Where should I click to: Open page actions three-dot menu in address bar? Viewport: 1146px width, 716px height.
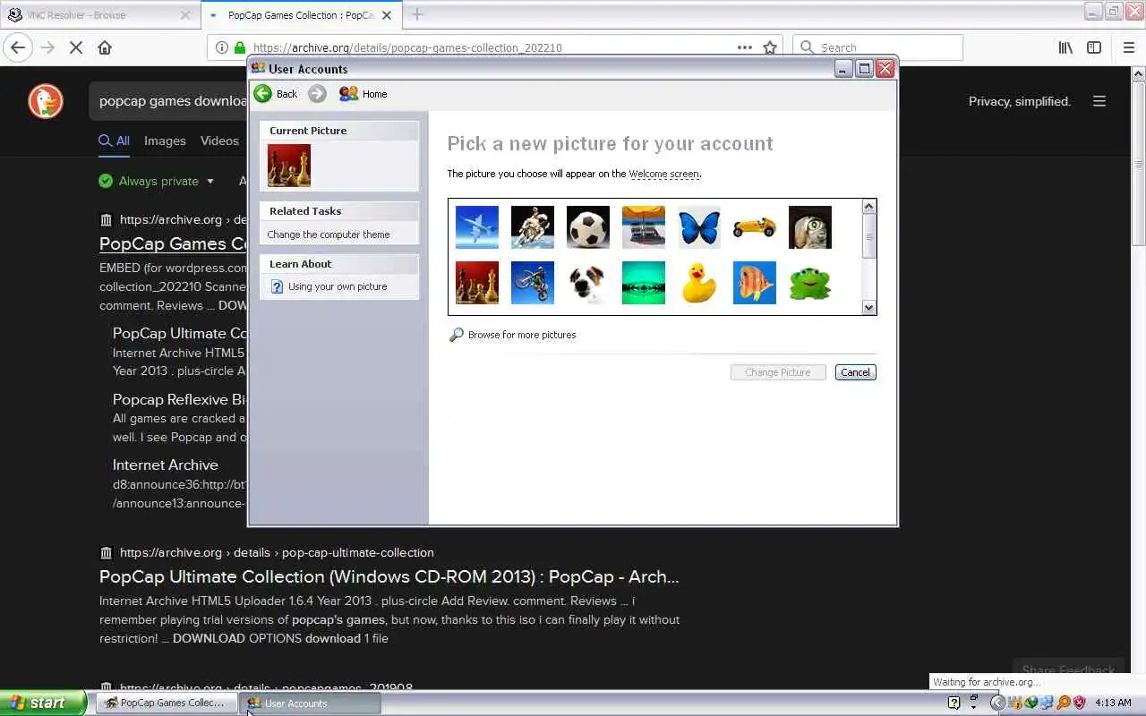pyautogui.click(x=745, y=47)
